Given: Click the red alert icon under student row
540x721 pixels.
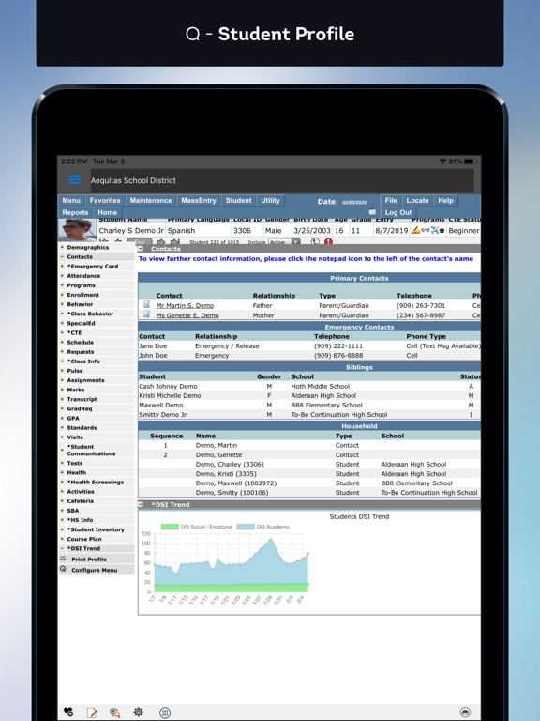Looking at the screenshot, I should 328,241.
